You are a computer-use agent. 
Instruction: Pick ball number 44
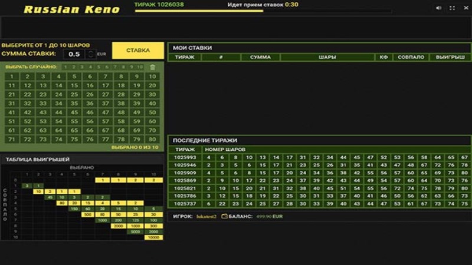coord(58,112)
